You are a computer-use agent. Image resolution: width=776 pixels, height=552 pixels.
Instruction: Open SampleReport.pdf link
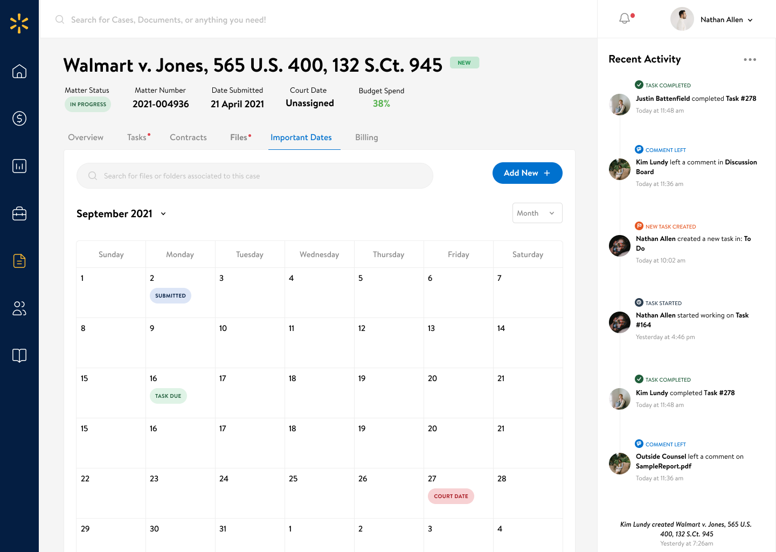(663, 466)
